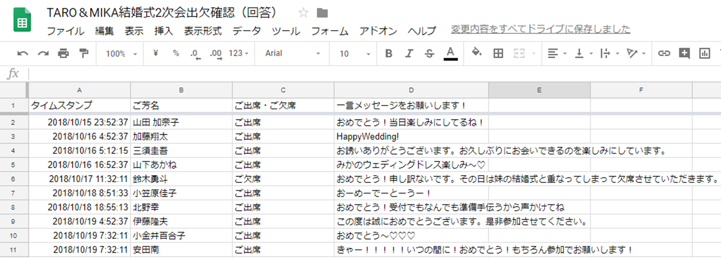Toggle italic formatting
The width and height of the screenshot is (721, 259).
point(409,53)
